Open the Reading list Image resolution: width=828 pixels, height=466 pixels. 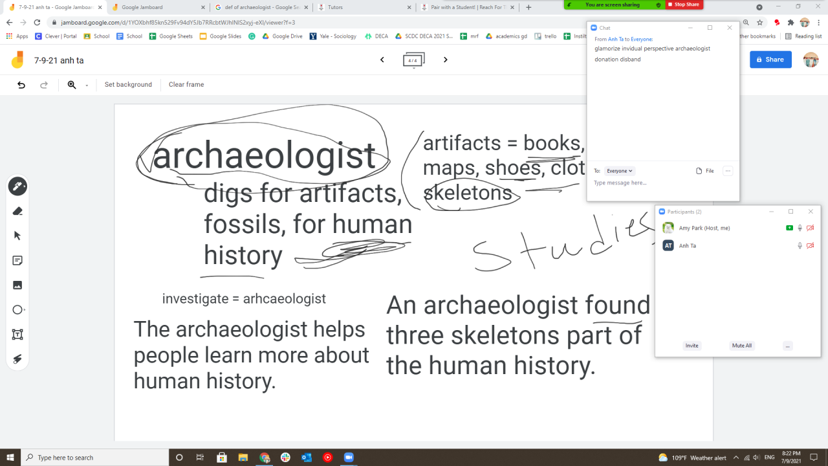[x=803, y=36]
